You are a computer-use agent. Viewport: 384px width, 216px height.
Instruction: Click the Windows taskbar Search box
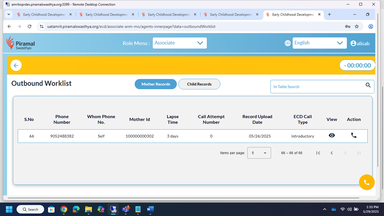tap(30, 209)
